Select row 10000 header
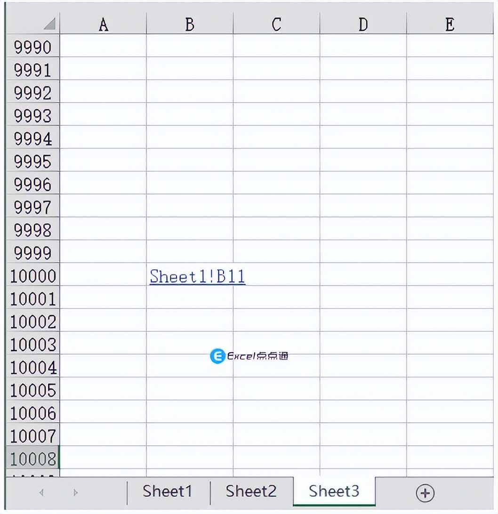Image resolution: width=498 pixels, height=514 pixels. coord(33,274)
